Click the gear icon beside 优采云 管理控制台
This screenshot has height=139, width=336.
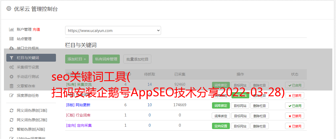click(x=9, y=9)
